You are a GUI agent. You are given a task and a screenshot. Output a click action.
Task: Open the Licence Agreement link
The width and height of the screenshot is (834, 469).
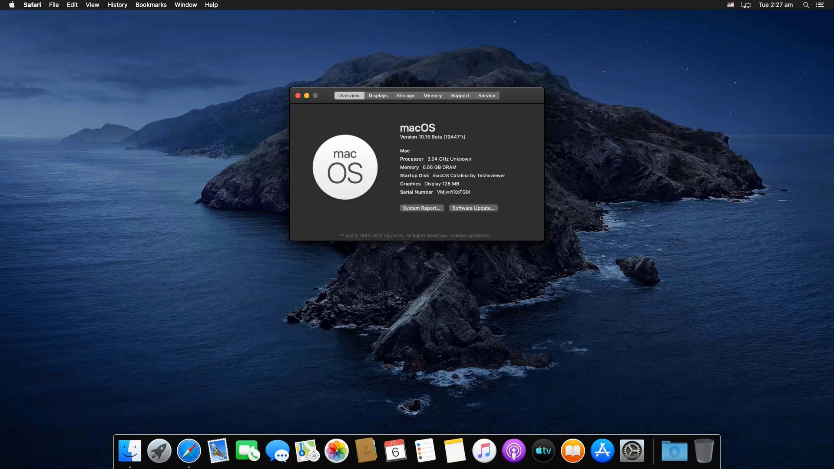point(469,235)
